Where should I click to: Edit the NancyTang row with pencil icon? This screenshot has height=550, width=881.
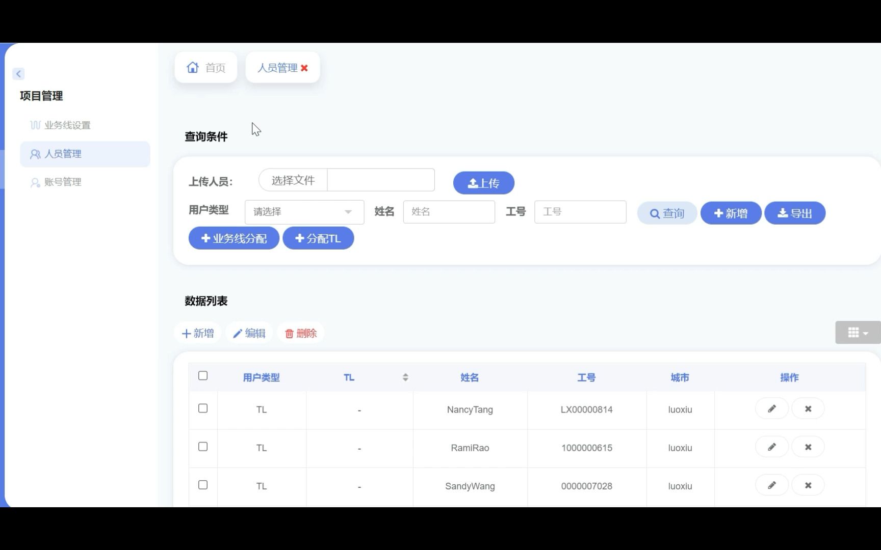coord(772,408)
